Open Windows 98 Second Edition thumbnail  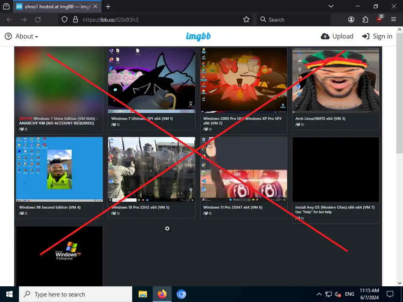[59, 169]
